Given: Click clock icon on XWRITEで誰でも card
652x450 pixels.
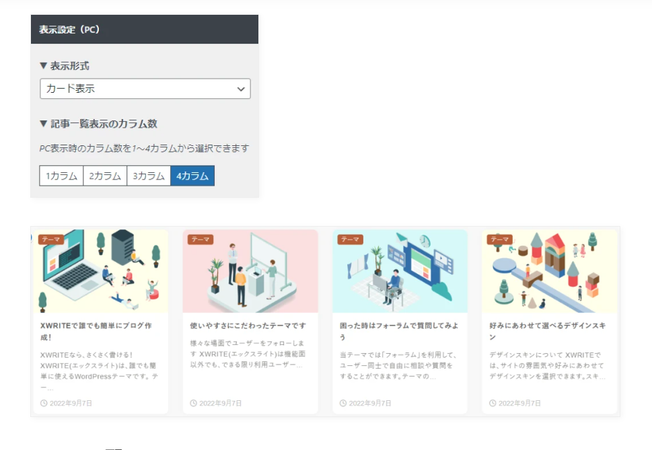Looking at the screenshot, I should pyautogui.click(x=44, y=403).
